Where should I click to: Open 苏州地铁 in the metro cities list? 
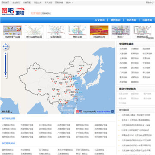tap(123, 63)
